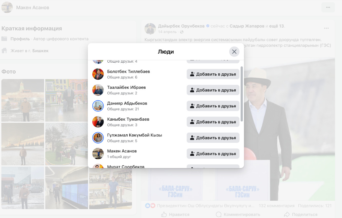Open Макен Асанов header avatar

(7, 7)
